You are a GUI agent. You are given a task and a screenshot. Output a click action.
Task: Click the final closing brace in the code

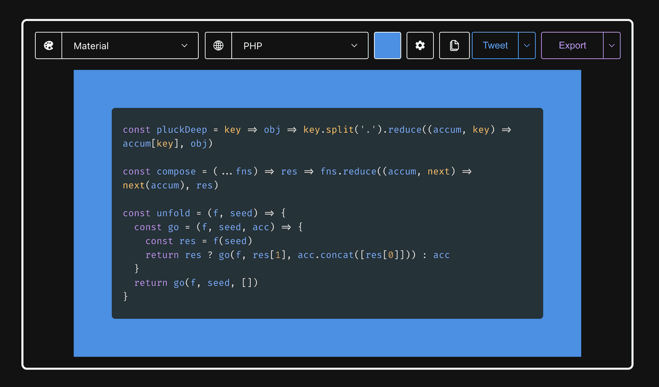pos(125,296)
